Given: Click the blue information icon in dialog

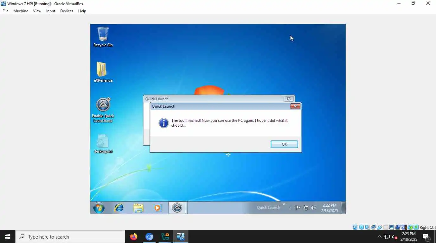Looking at the screenshot, I should click(163, 123).
